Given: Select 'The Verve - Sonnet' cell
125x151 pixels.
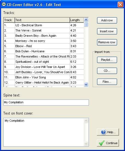Looking at the screenshot, I should point(42,30).
